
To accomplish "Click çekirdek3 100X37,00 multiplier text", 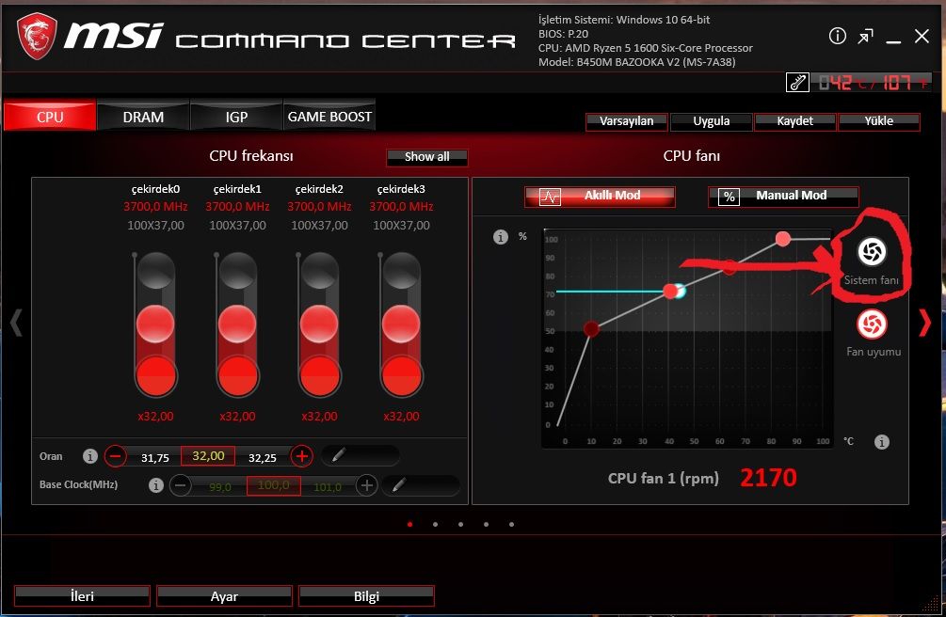I will (401, 226).
